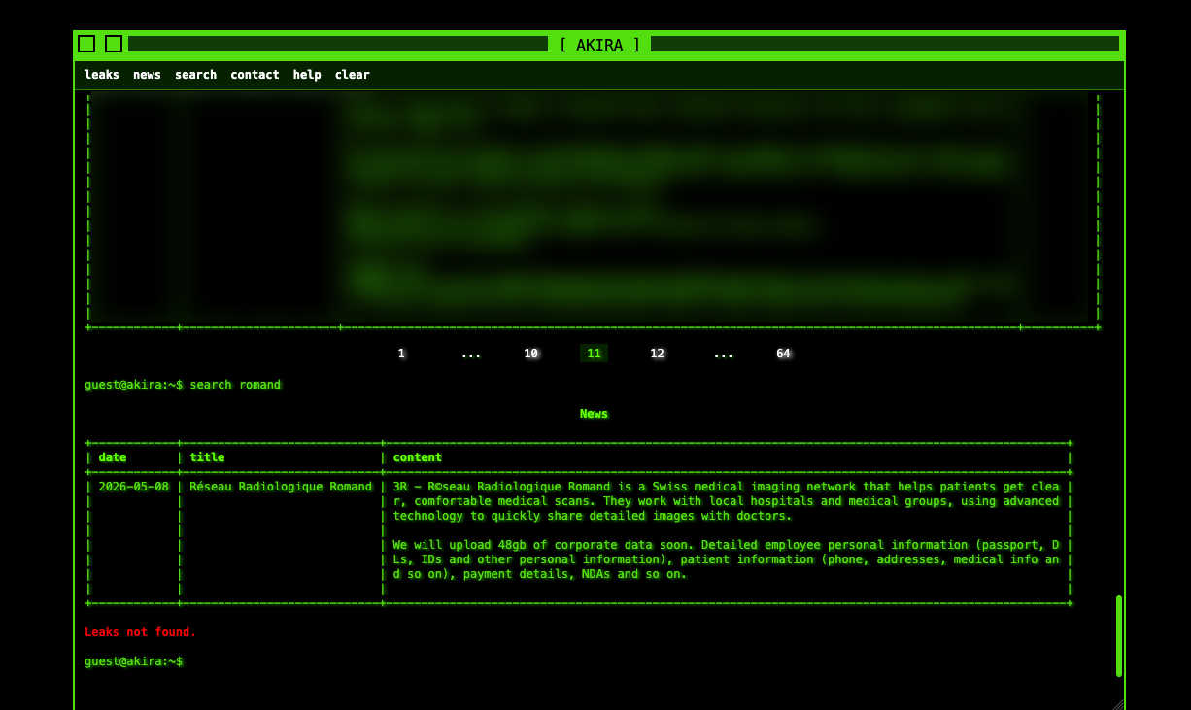Click the red 'Leaks not found.' message

pos(140,632)
